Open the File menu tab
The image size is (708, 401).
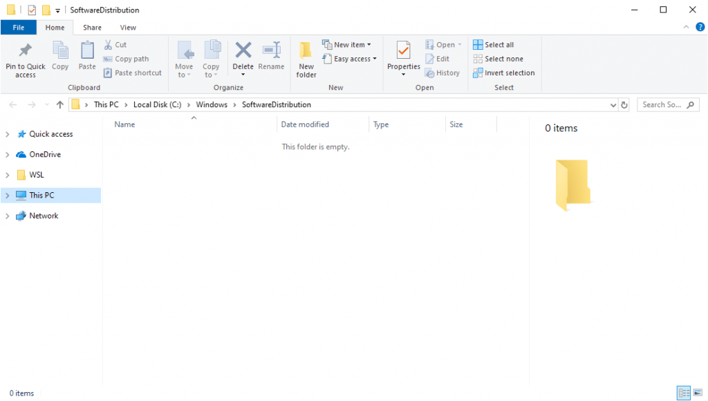(19, 28)
